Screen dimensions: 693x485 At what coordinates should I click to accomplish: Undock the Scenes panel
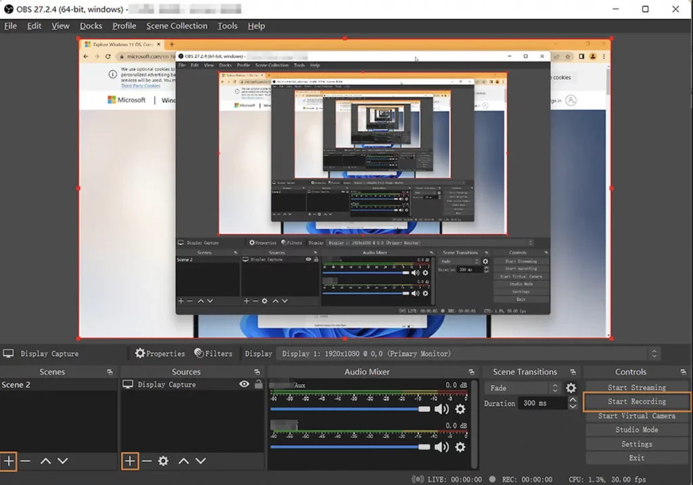point(110,372)
